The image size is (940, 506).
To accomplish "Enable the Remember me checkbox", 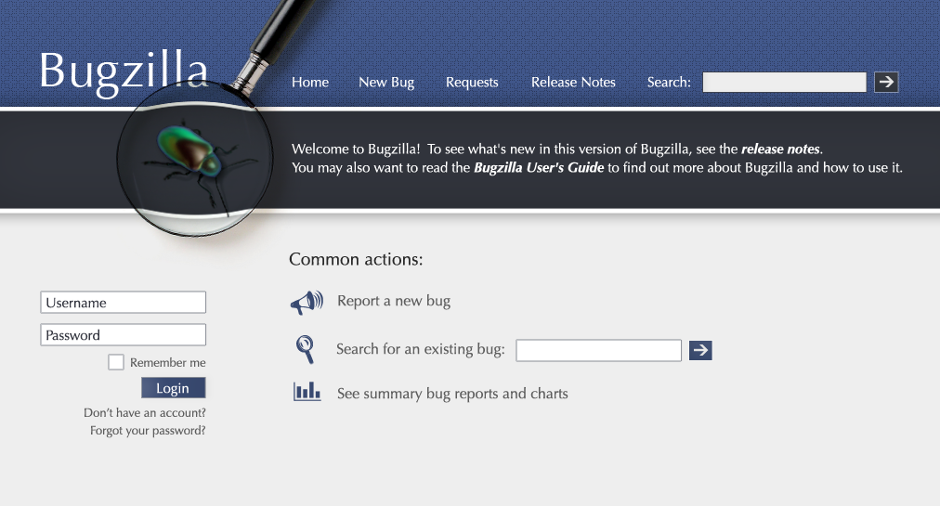I will [115, 362].
